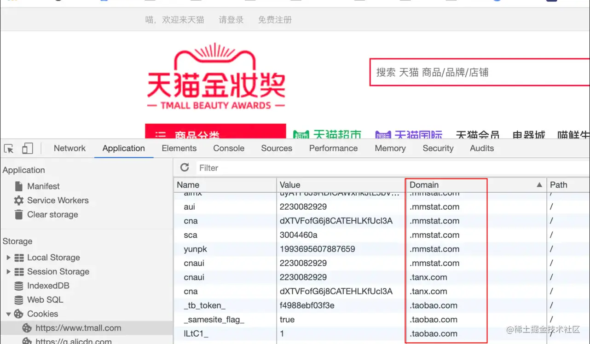Viewport: 590px width, 344px height.
Task: Click the value 3004460a
Action: click(299, 235)
